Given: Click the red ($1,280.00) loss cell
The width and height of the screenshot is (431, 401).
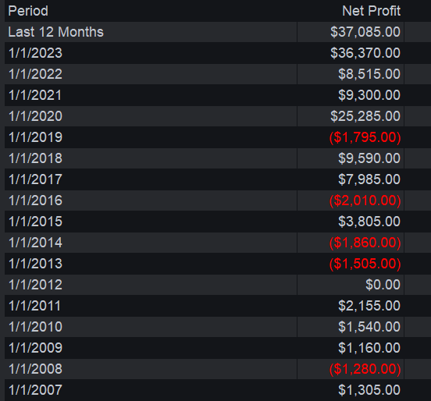Looking at the screenshot, I should click(x=365, y=369).
